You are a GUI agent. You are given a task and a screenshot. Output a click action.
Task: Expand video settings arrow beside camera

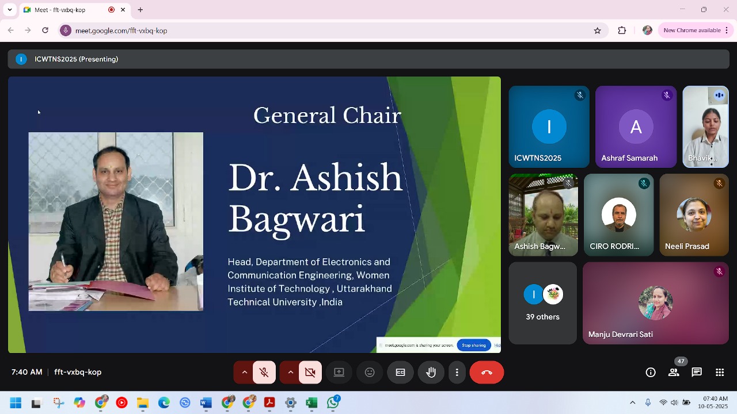(x=290, y=373)
